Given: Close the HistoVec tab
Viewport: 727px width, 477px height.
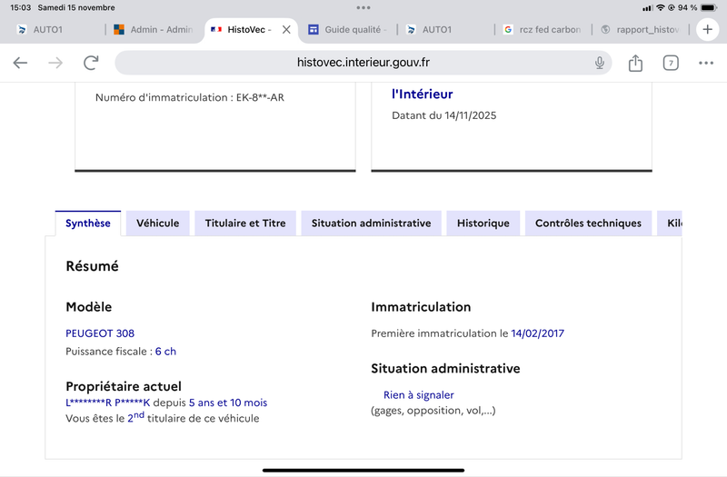Looking at the screenshot, I should point(286,29).
